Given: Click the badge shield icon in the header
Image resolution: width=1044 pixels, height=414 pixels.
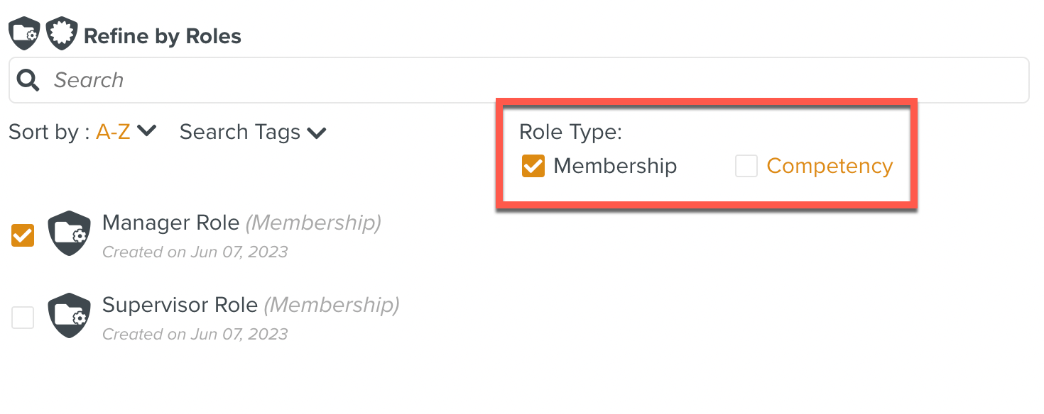Looking at the screenshot, I should (62, 35).
